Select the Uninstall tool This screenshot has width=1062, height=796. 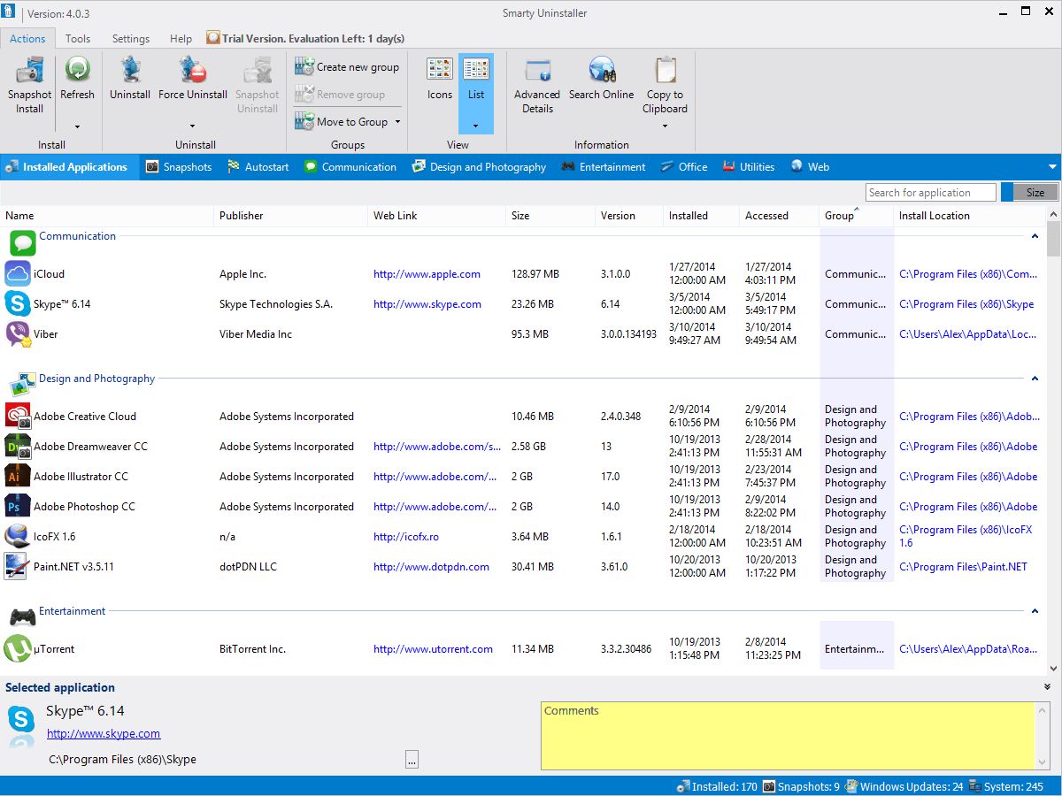(130, 78)
